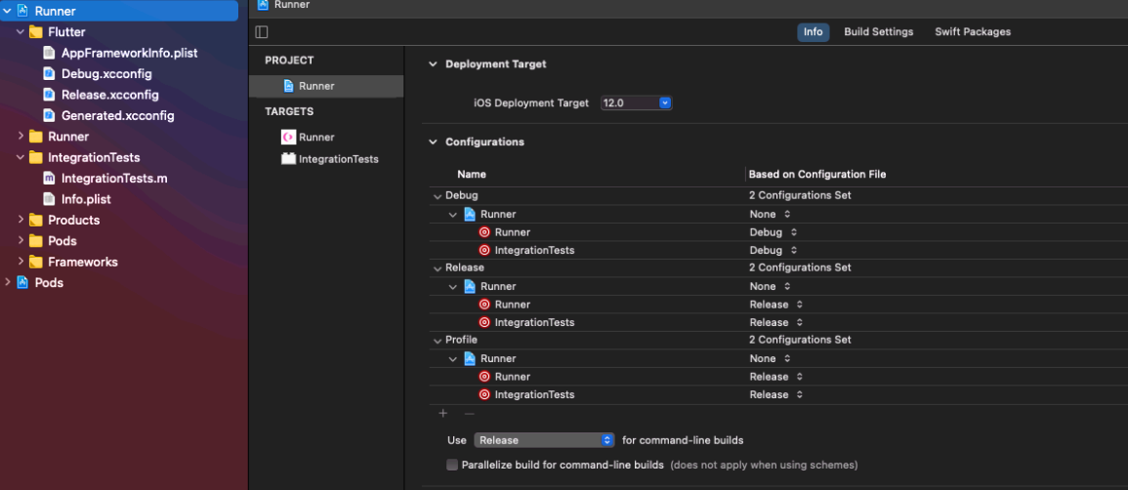
Task: Open the Use Release command-line builds dropdown
Action: pos(544,439)
